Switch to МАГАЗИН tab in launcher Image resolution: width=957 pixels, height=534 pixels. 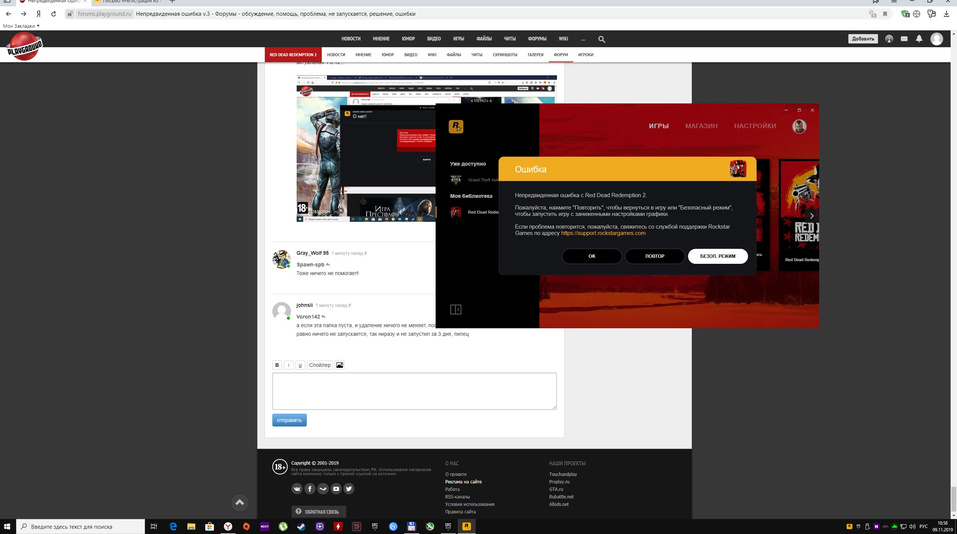[701, 126]
